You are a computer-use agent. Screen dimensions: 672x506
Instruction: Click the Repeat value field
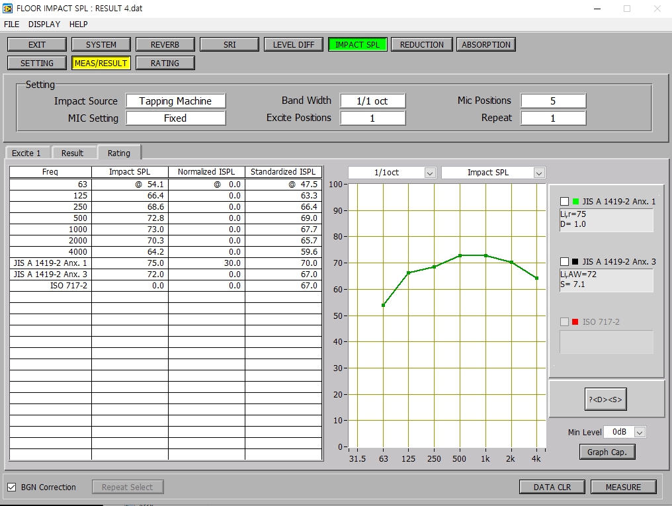(553, 118)
